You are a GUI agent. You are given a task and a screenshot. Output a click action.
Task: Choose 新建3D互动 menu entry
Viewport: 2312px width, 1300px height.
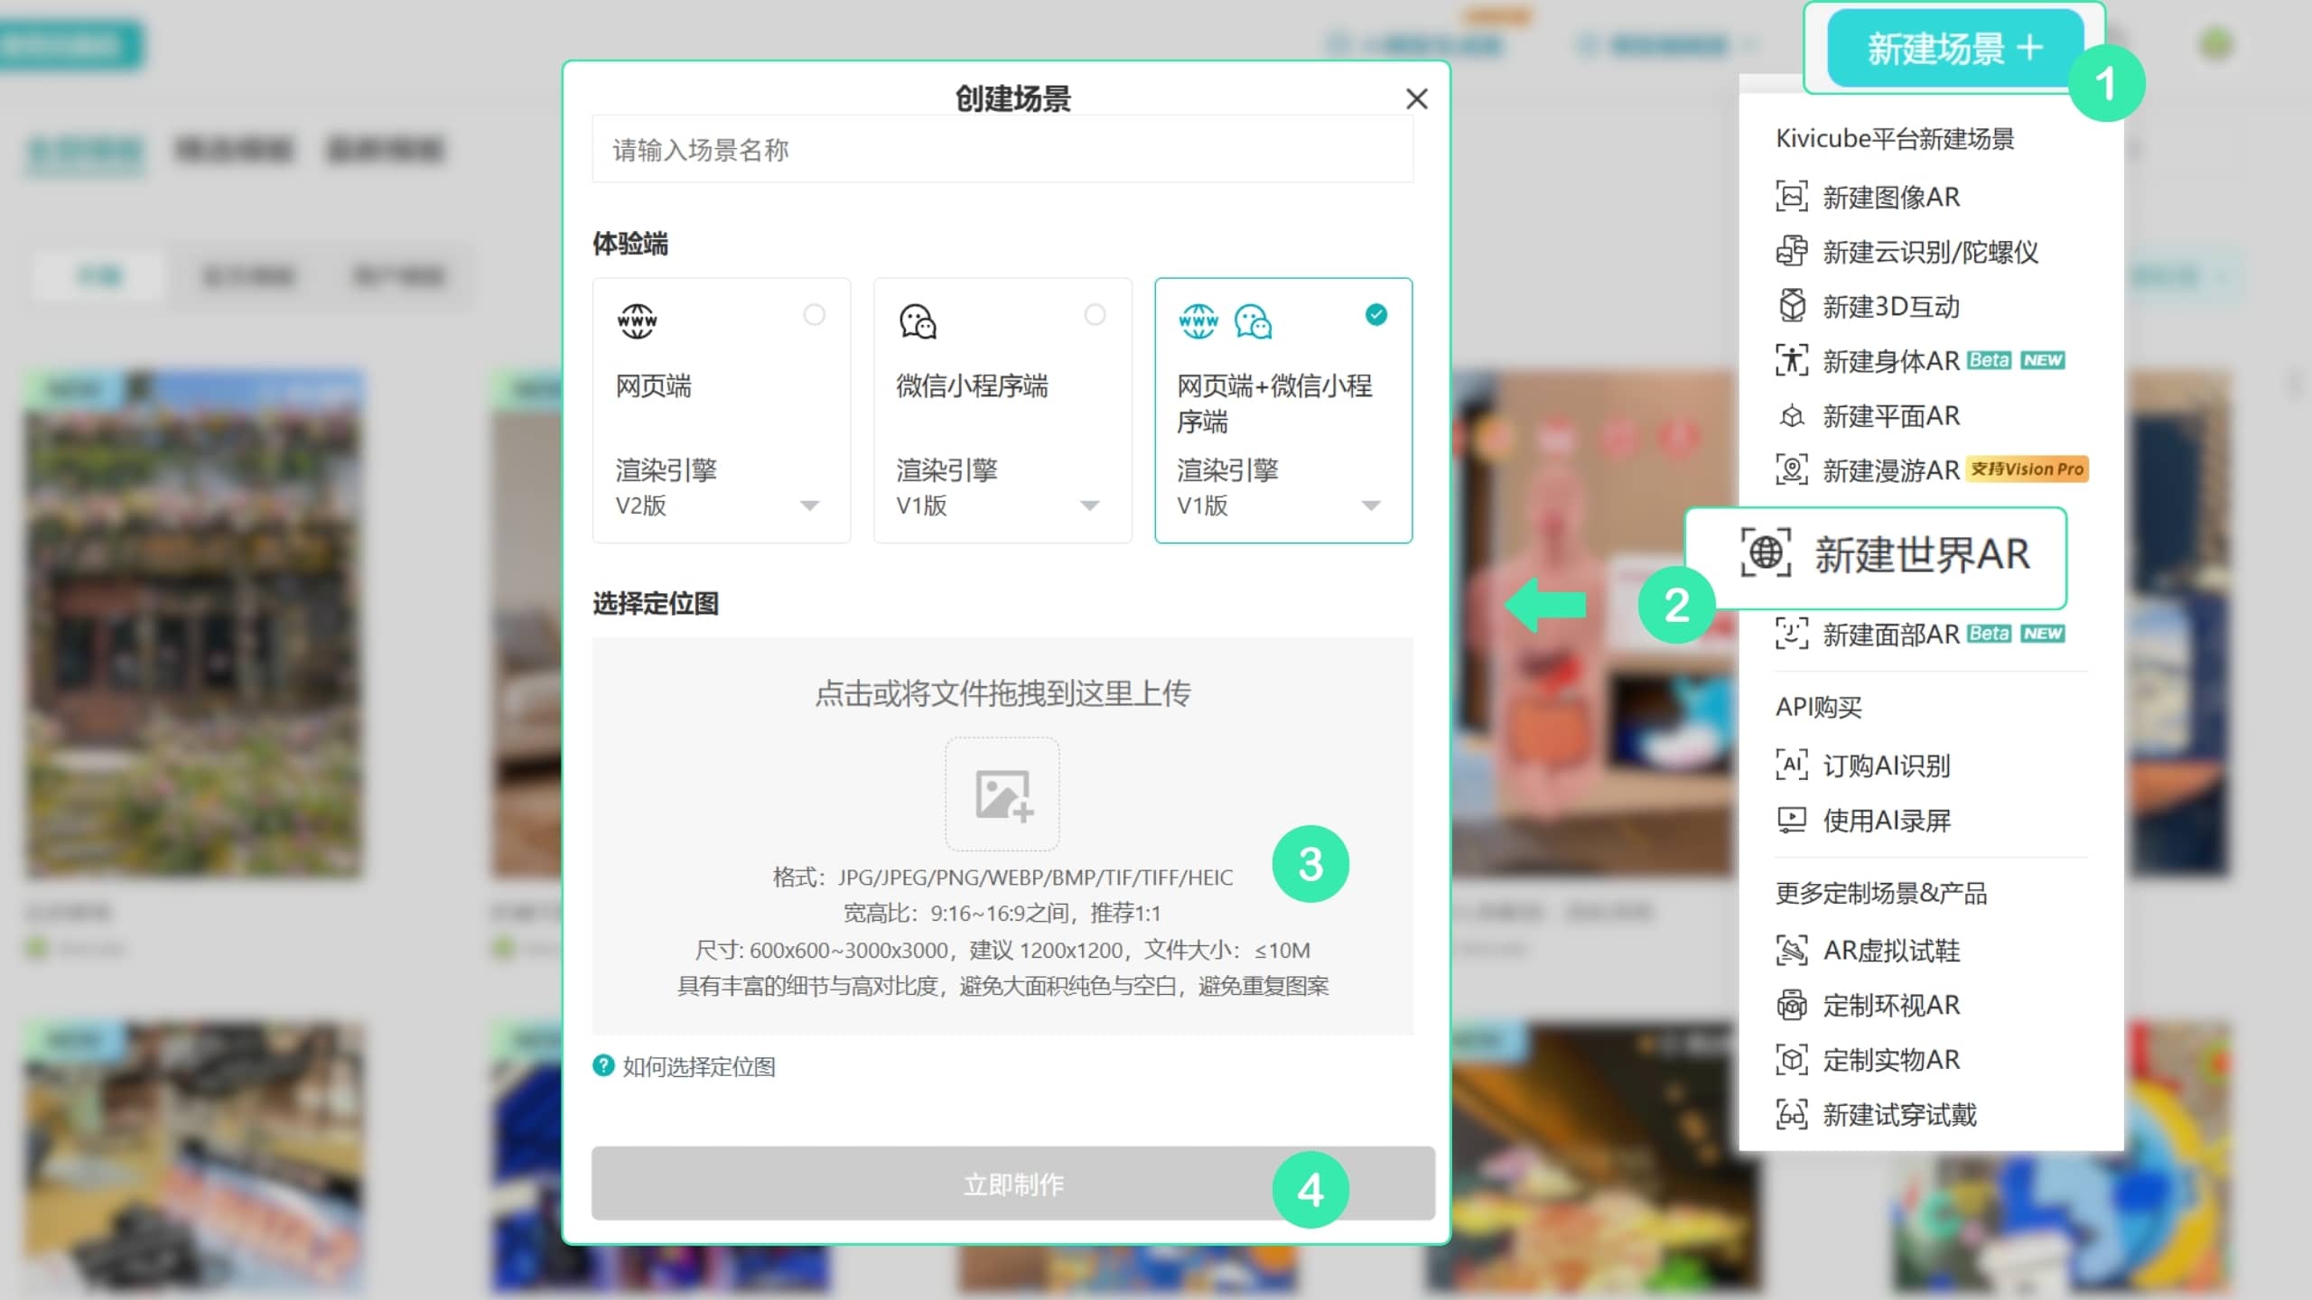[x=1891, y=307]
